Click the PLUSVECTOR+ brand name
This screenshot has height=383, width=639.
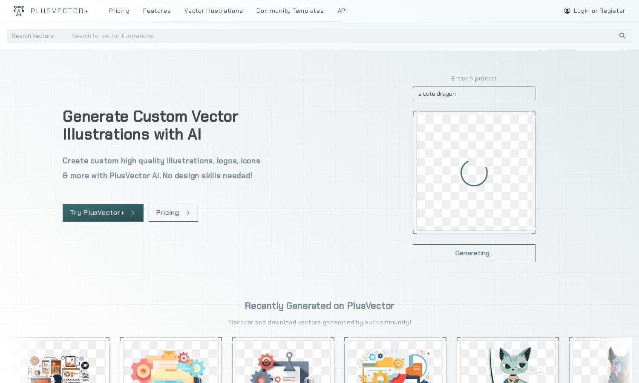tap(60, 11)
